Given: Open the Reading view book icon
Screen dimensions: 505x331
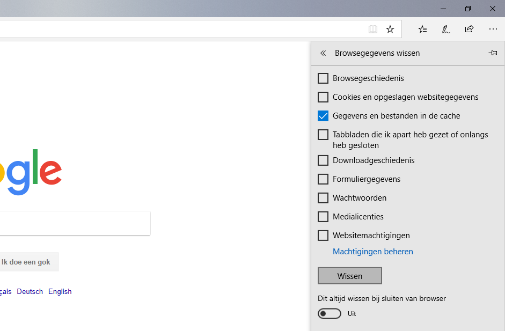Looking at the screenshot, I should [373, 30].
